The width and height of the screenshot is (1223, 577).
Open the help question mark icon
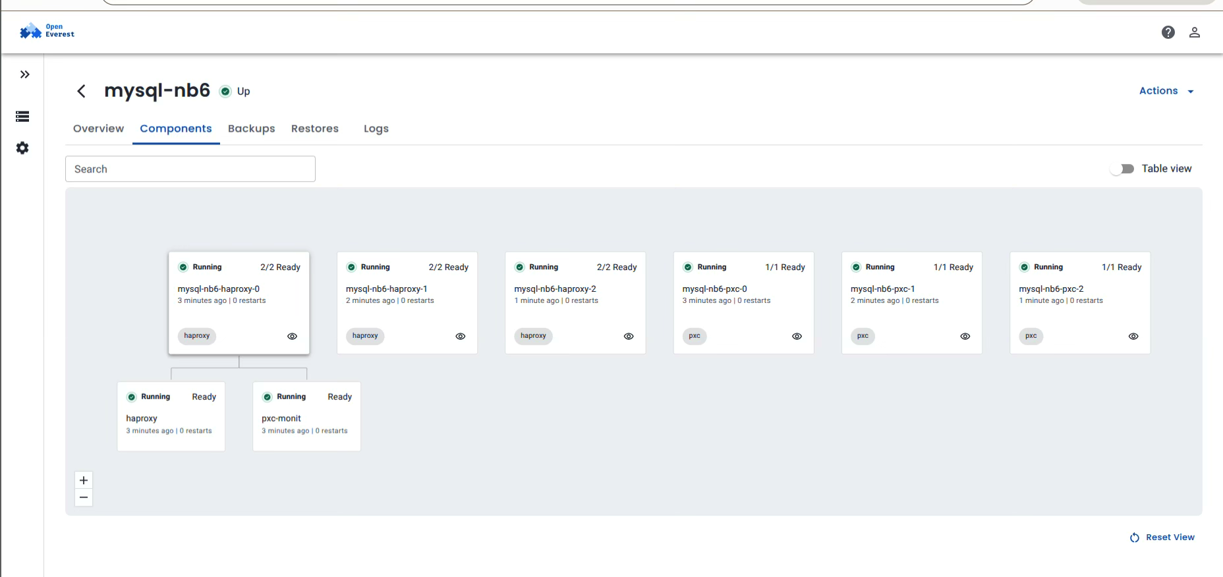tap(1168, 32)
